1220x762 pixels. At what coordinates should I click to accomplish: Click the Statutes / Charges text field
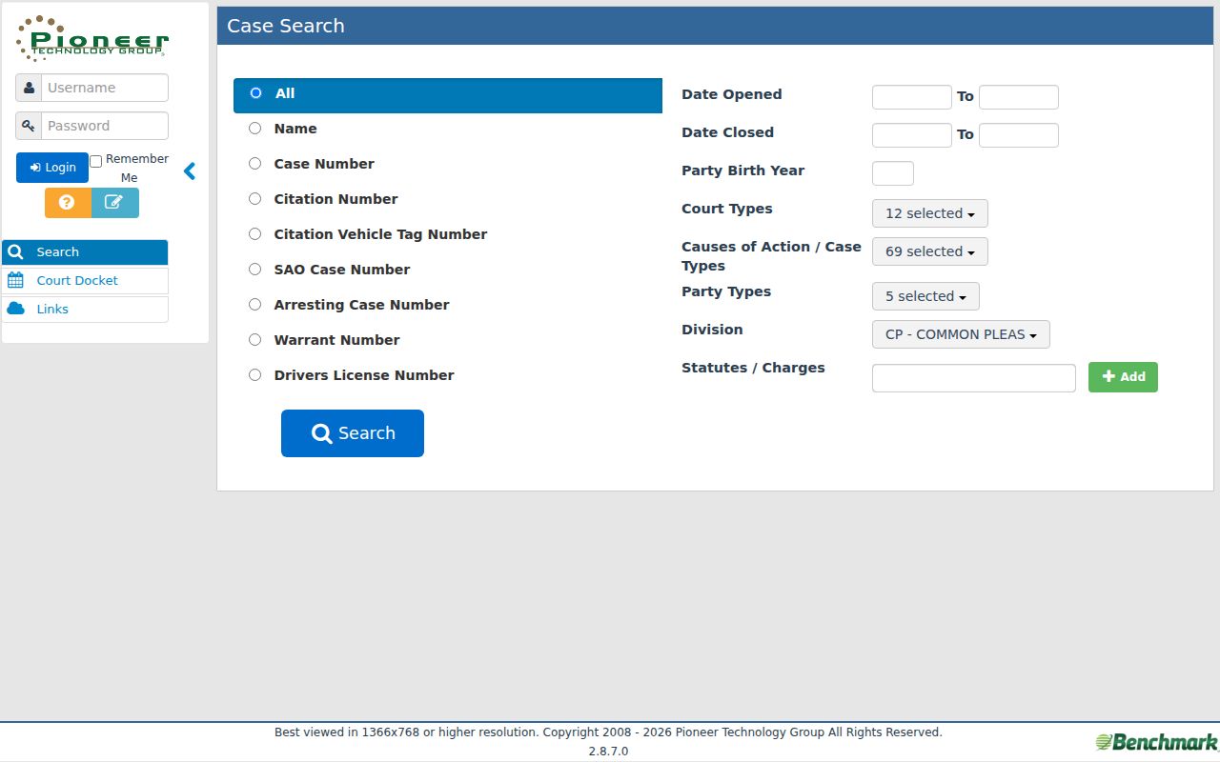click(x=974, y=378)
